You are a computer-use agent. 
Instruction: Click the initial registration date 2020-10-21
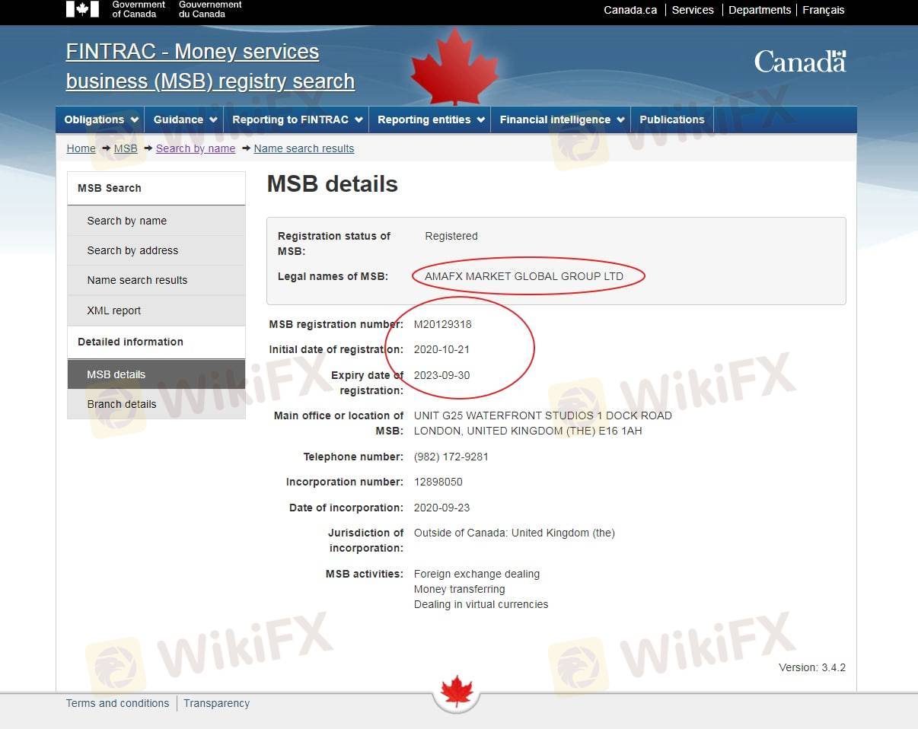[441, 349]
